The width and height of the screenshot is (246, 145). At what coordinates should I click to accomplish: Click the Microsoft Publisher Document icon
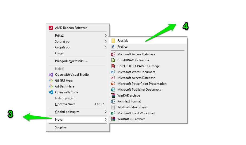113,90
